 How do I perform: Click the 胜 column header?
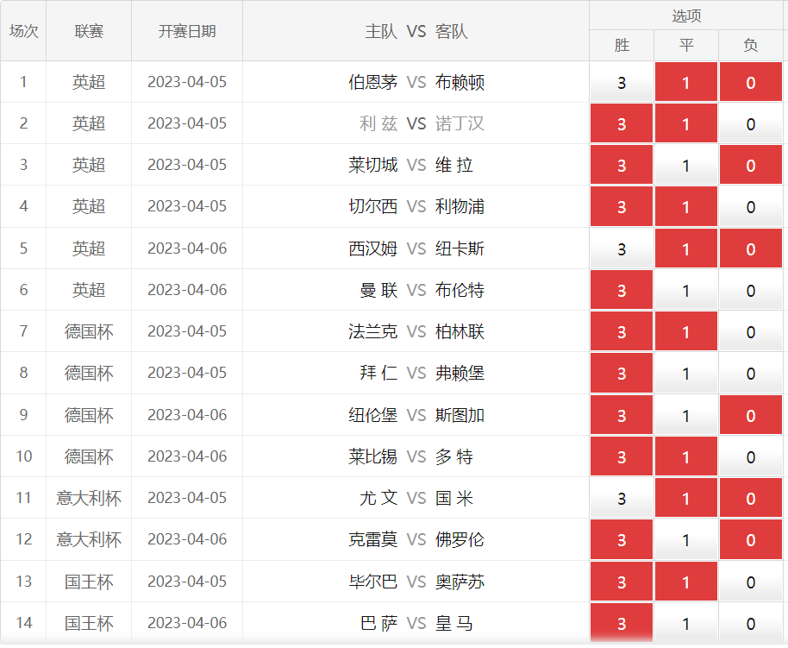(622, 45)
